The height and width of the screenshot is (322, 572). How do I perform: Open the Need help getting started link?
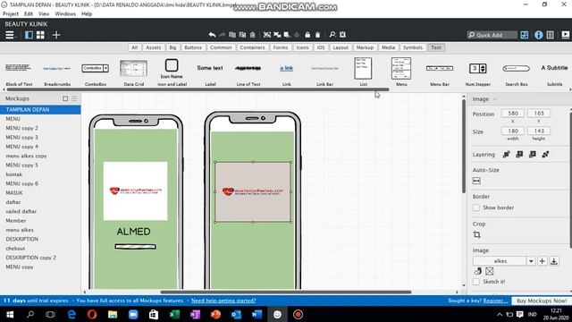223,301
